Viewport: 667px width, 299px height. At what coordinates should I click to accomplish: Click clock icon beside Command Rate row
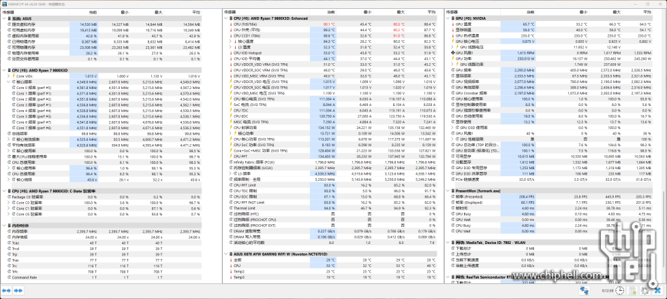pyautogui.click(x=9, y=277)
